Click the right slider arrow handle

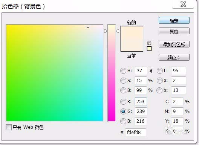pos(118,31)
